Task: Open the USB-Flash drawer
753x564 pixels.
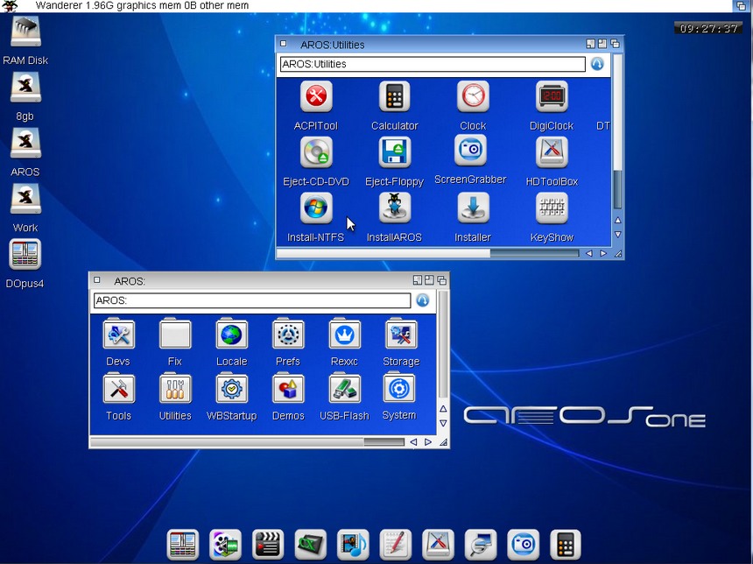Action: pos(344,389)
